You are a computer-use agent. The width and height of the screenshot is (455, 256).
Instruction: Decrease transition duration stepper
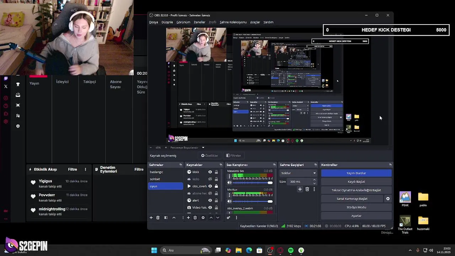314,183
